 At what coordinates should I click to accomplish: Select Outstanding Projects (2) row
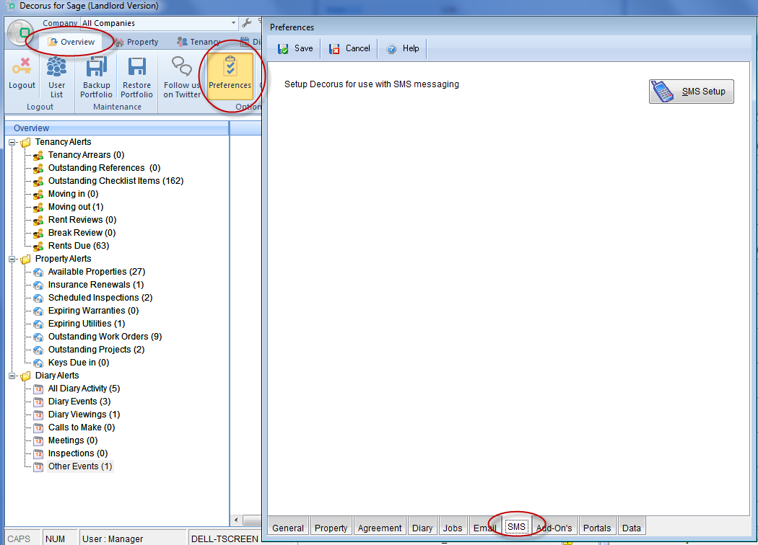tap(96, 350)
